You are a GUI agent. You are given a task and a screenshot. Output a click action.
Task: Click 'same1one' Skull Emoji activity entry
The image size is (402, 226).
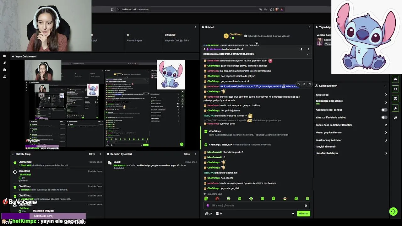pos(58,176)
